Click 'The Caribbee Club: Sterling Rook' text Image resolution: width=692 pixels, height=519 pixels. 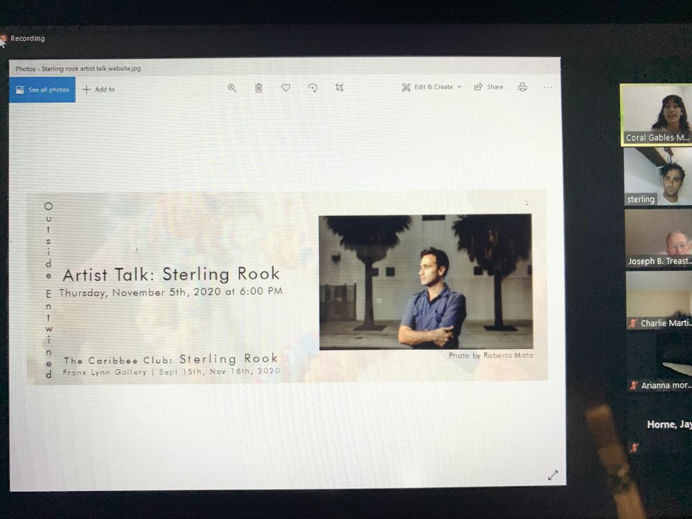click(171, 360)
